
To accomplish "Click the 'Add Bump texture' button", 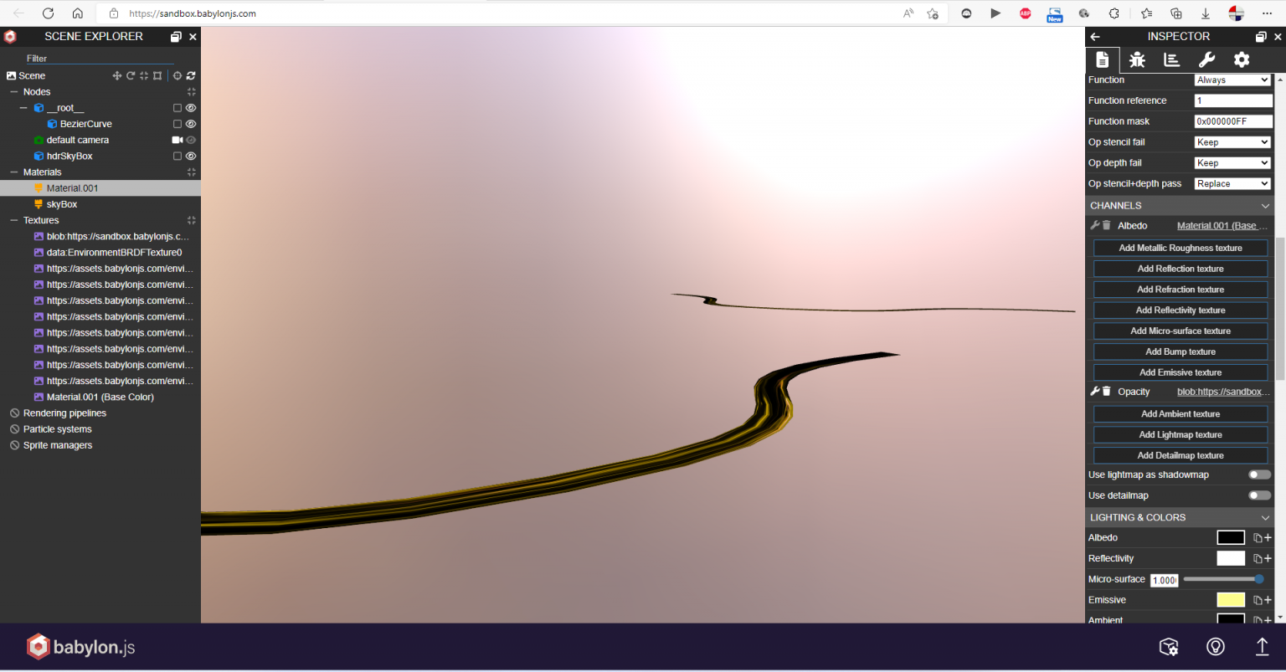I will tap(1180, 351).
